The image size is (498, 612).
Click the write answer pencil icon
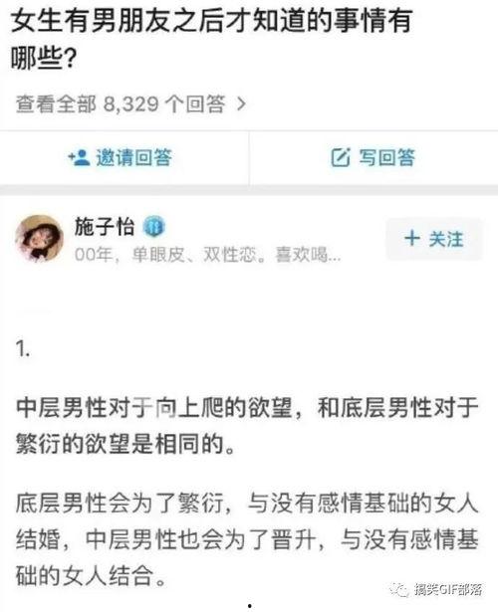tap(341, 157)
